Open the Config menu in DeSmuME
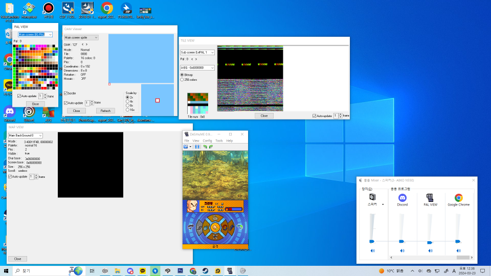The height and width of the screenshot is (276, 491). [207, 141]
